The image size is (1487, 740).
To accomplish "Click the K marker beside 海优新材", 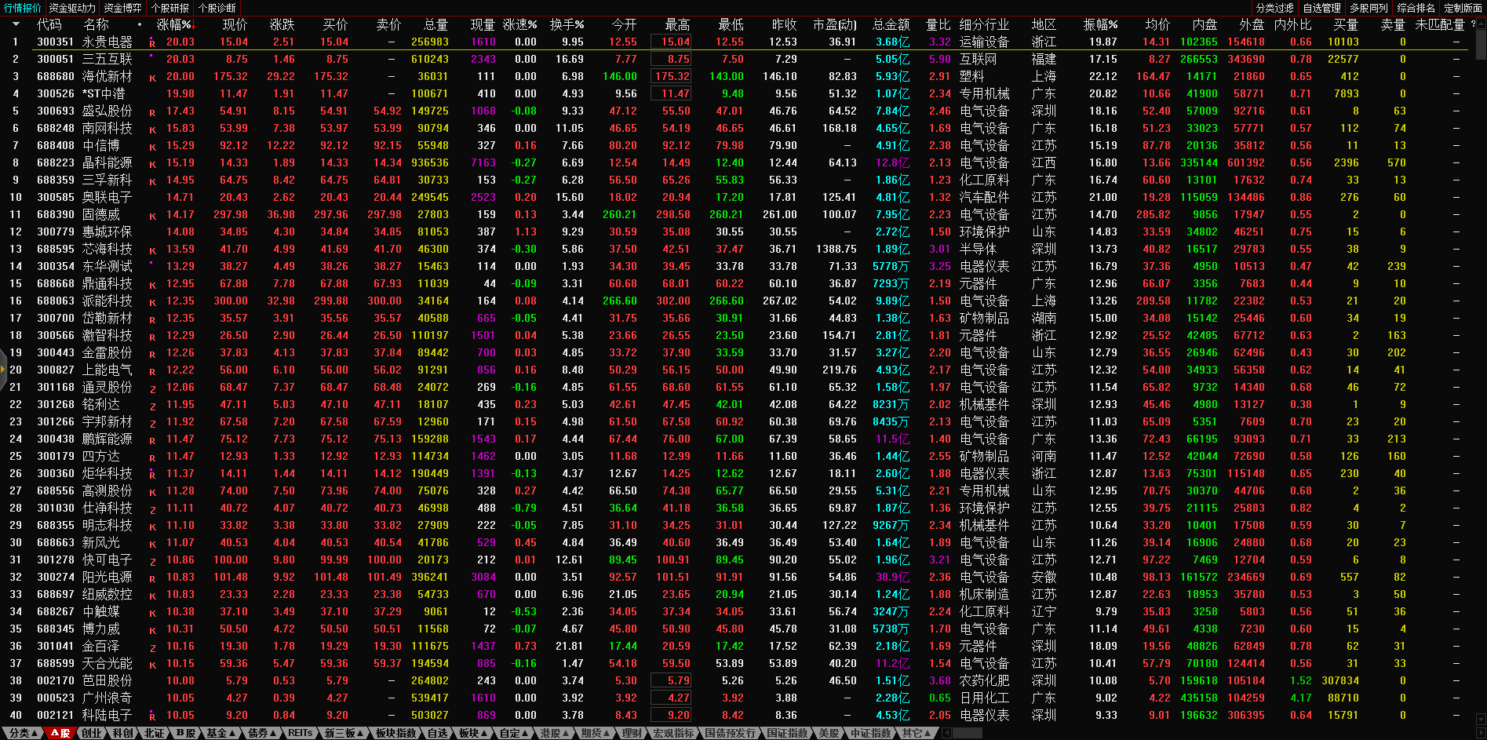I will 152,78.
